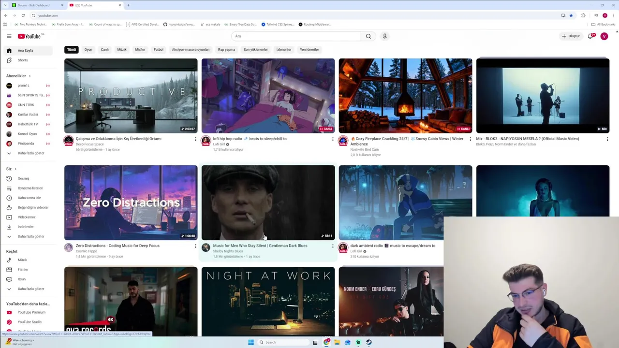
Task: Open the NIGHT AT WORK thumbnail
Action: (x=268, y=302)
